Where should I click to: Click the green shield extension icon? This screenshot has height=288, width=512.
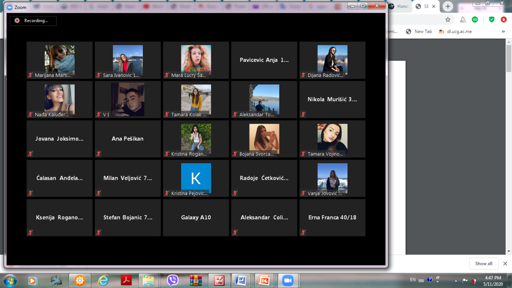coord(492,20)
